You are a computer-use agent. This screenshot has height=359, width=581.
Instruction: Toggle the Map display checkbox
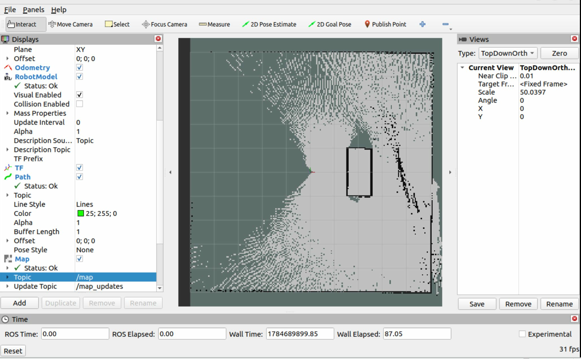tap(80, 259)
